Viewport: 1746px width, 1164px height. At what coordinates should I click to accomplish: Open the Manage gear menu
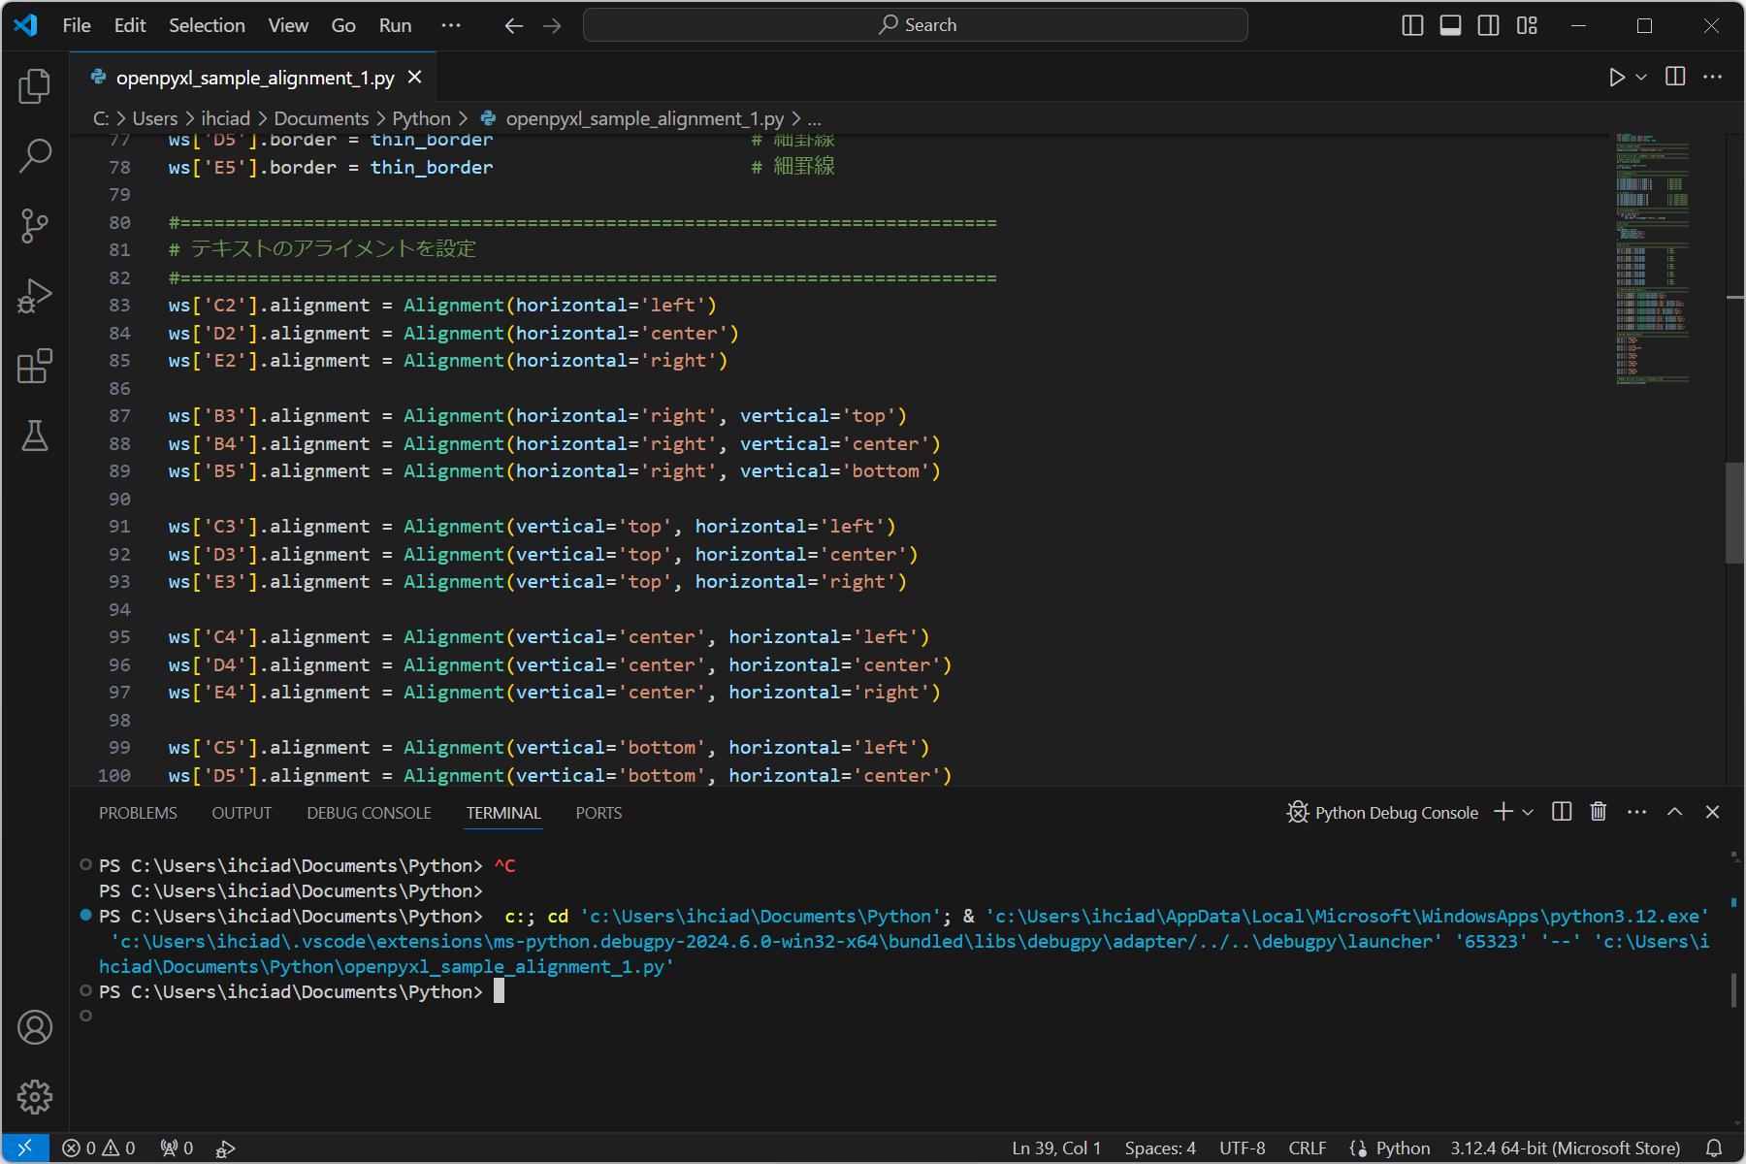click(x=35, y=1097)
